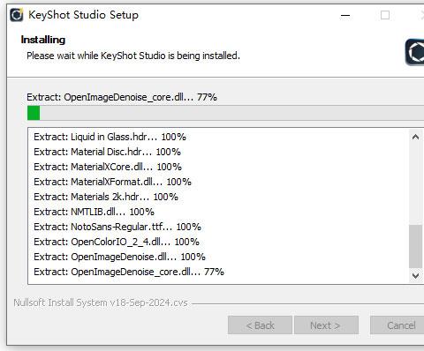Viewport: 424px width, 351px height.
Task: Click the KeyShot logo in header
Action: [x=415, y=52]
